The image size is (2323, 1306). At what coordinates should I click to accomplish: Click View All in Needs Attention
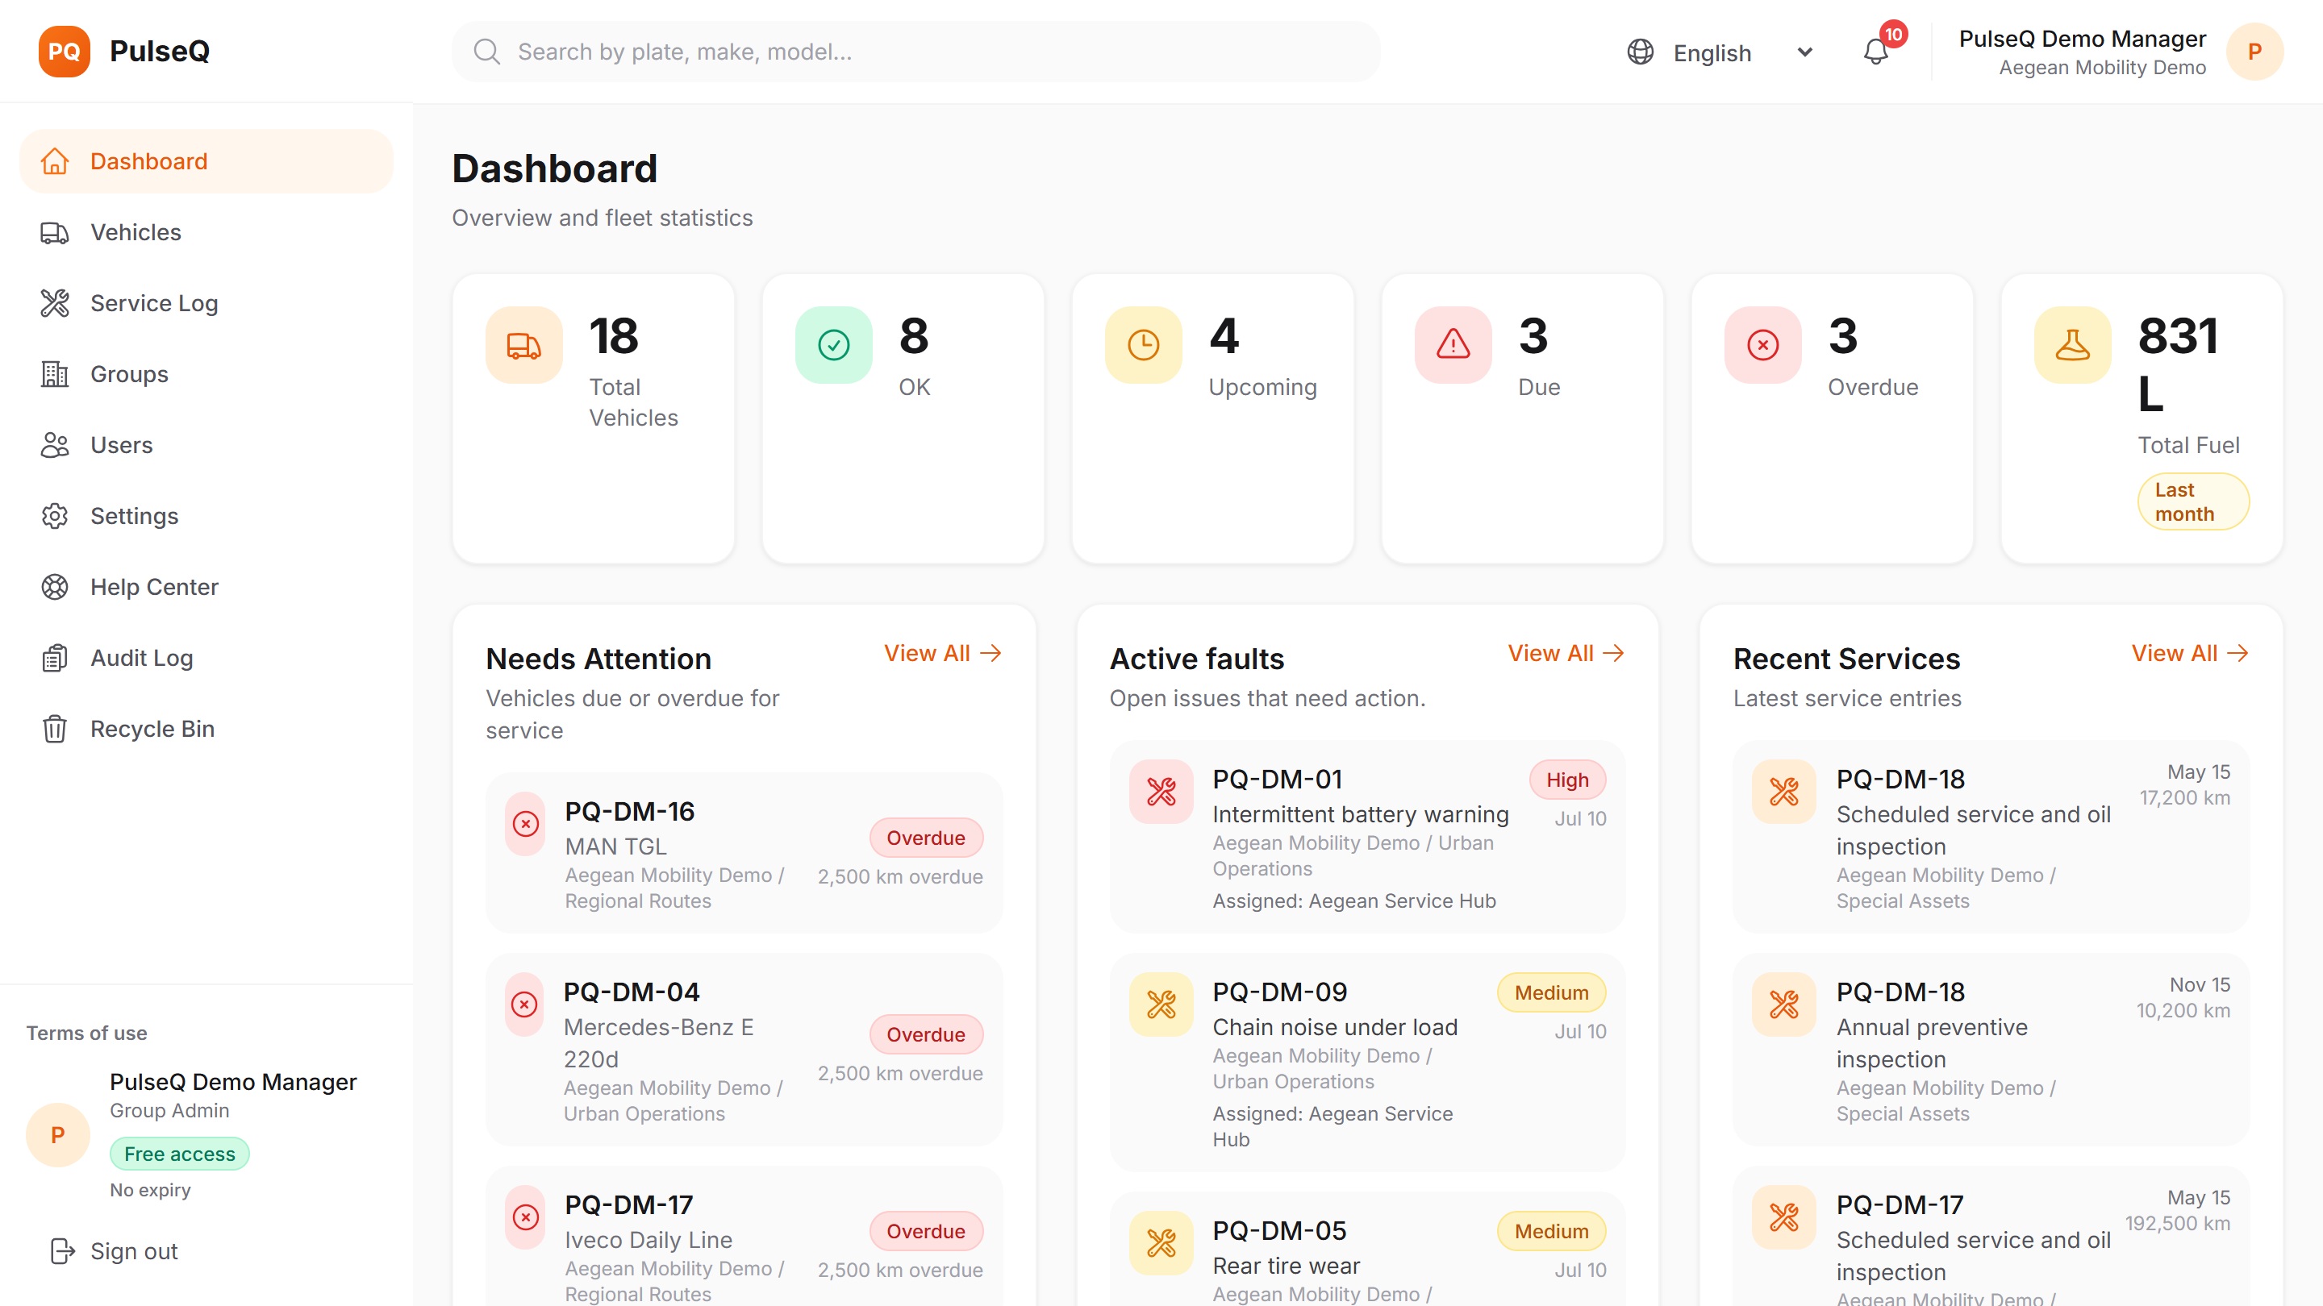click(x=942, y=654)
